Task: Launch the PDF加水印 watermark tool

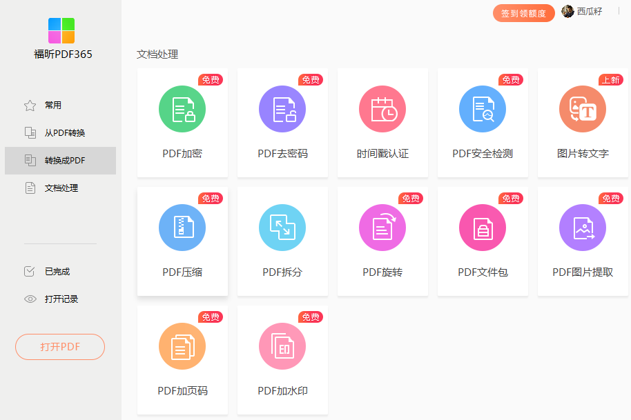Action: coord(282,360)
